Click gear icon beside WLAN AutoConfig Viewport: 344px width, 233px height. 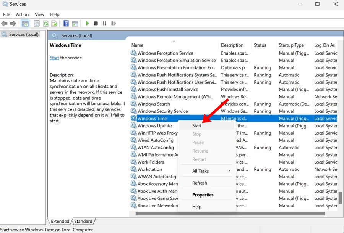pos(133,147)
